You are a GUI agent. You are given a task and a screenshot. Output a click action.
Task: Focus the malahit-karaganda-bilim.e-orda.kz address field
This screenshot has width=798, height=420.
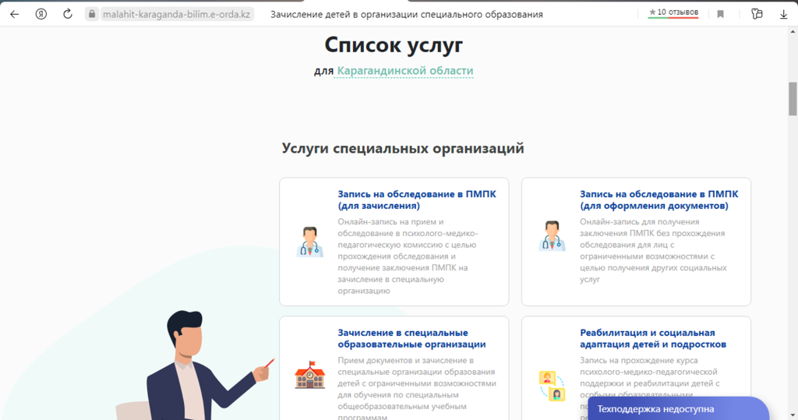176,14
